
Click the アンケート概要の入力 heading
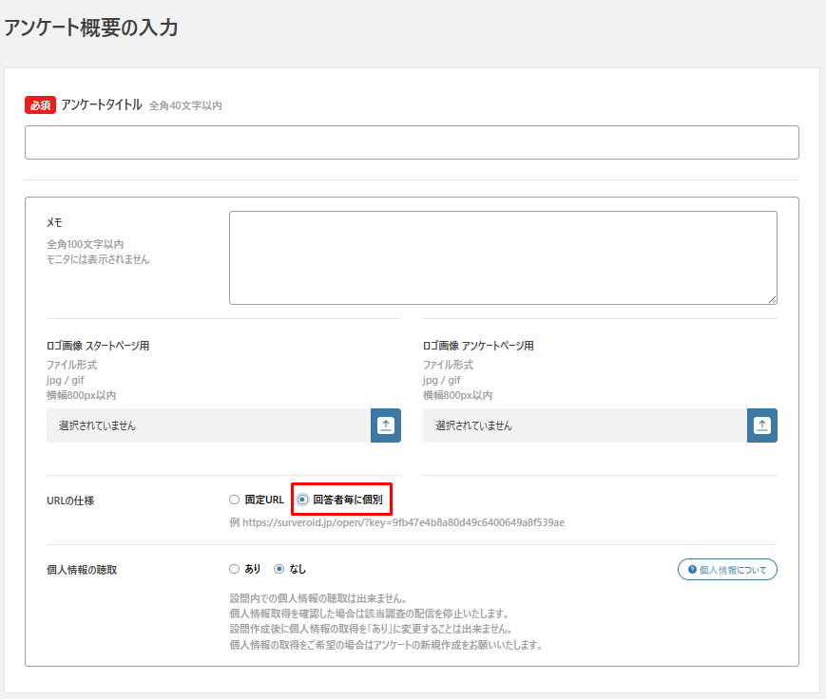click(x=91, y=28)
